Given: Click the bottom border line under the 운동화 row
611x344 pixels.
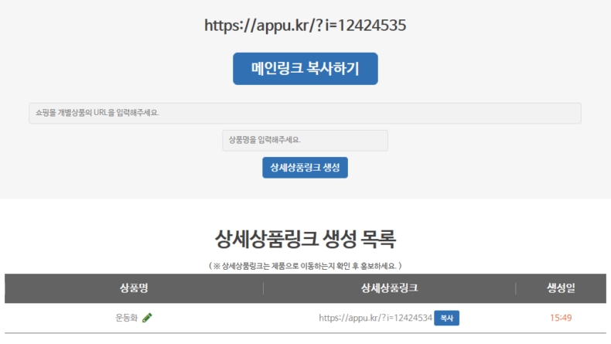Looking at the screenshot, I should [305, 333].
